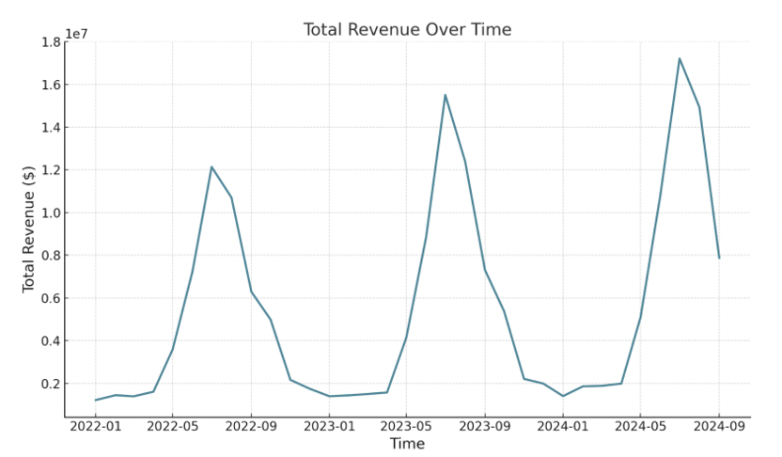782x457 pixels.
Task: Click the highest peak of the revenue line
Action: [x=680, y=58]
